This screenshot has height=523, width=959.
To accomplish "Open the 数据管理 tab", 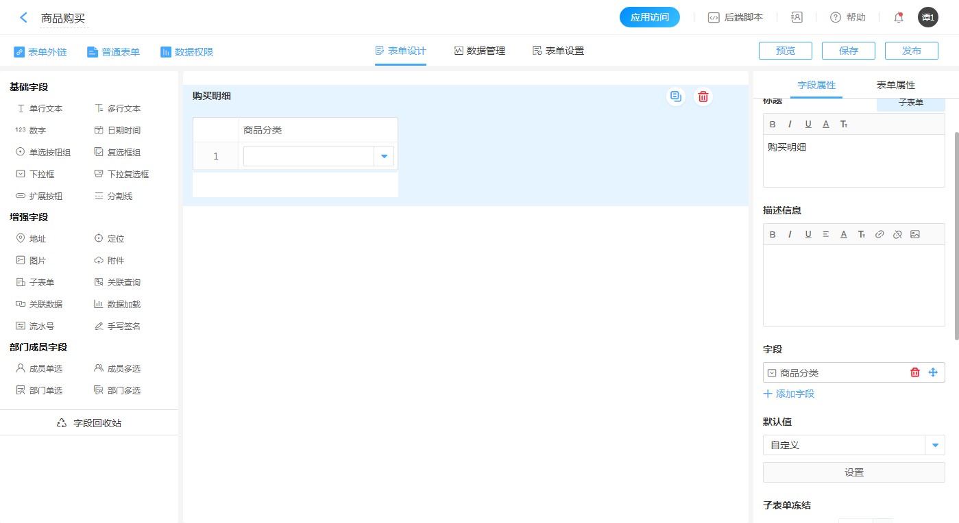I will (479, 51).
